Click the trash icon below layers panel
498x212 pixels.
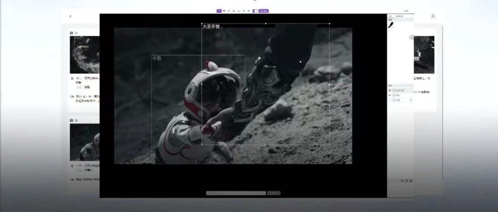[411, 180]
